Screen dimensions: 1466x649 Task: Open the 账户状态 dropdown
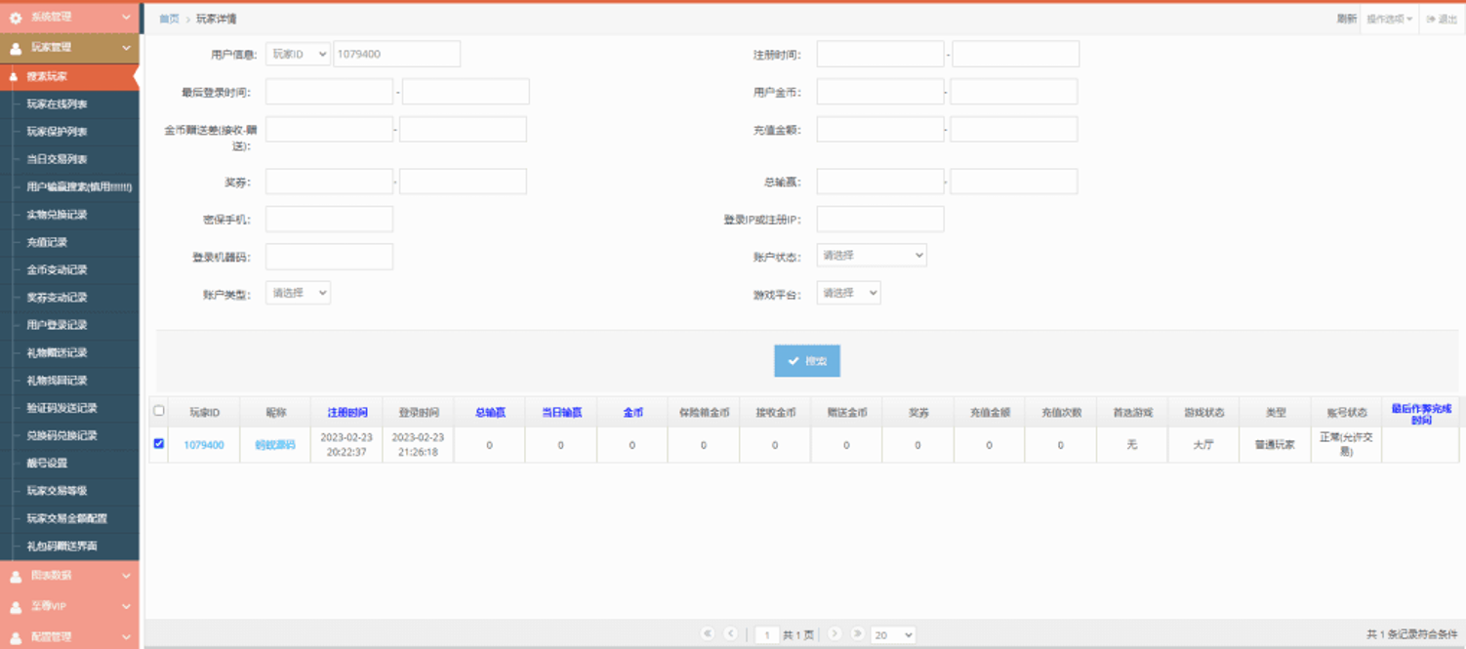click(871, 256)
